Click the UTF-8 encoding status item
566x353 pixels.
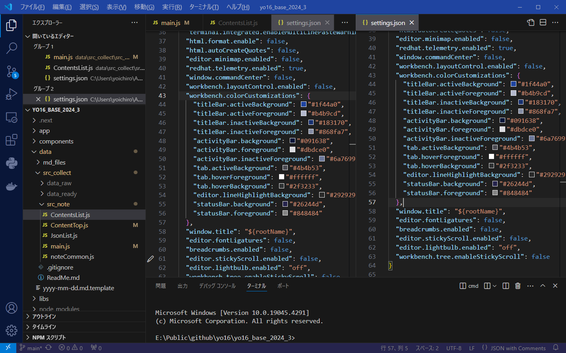pos(454,348)
